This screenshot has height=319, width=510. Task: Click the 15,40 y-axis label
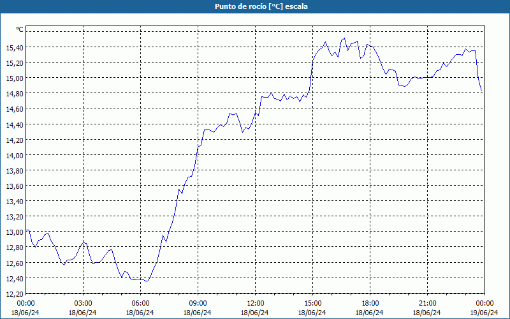[15, 47]
